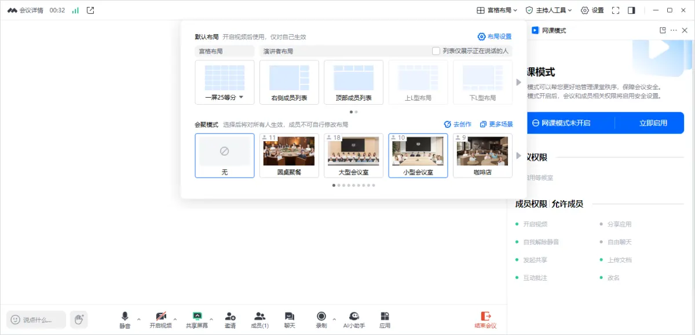Open the 宫格布局 layout dropdown

pyautogui.click(x=497, y=10)
